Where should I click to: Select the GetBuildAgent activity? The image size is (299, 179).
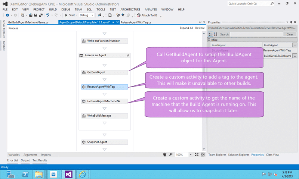pos(105,72)
